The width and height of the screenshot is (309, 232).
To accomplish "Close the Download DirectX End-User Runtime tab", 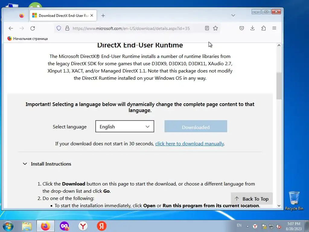I will click(x=92, y=15).
